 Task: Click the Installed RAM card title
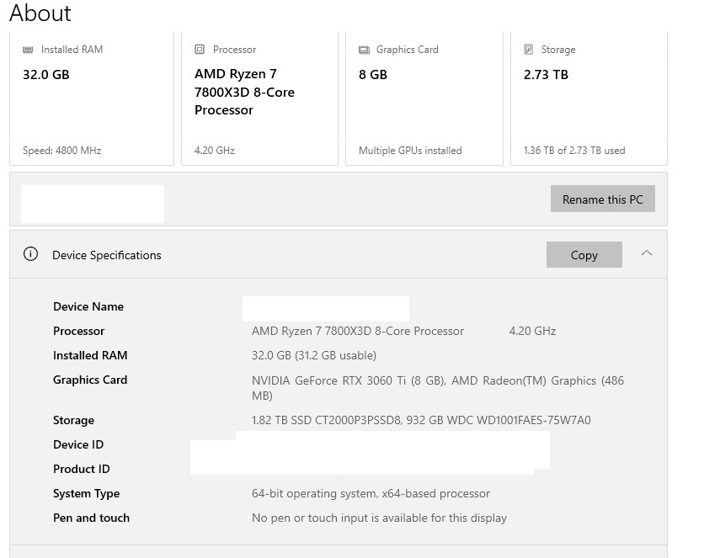pyautogui.click(x=72, y=49)
